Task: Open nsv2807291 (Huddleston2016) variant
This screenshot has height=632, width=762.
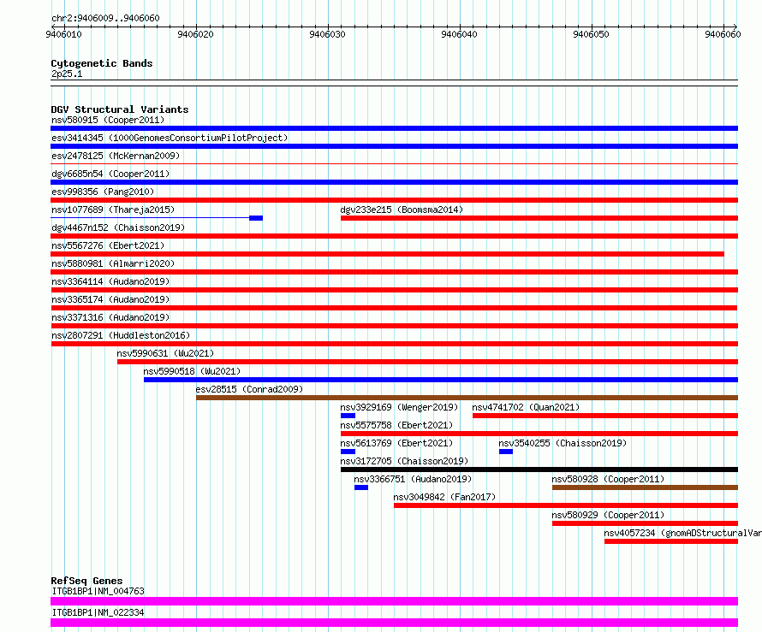Action: (x=121, y=335)
